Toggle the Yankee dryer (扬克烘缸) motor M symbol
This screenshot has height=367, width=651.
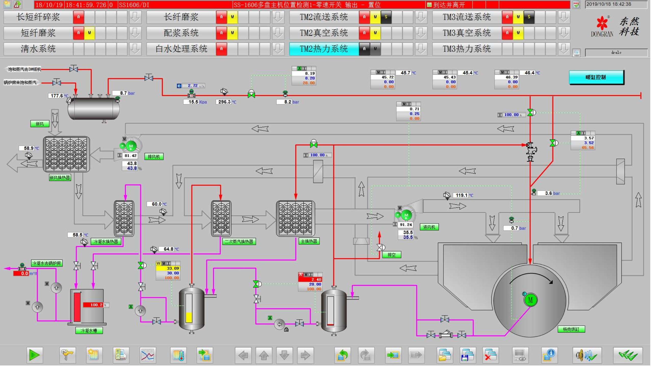click(x=530, y=300)
